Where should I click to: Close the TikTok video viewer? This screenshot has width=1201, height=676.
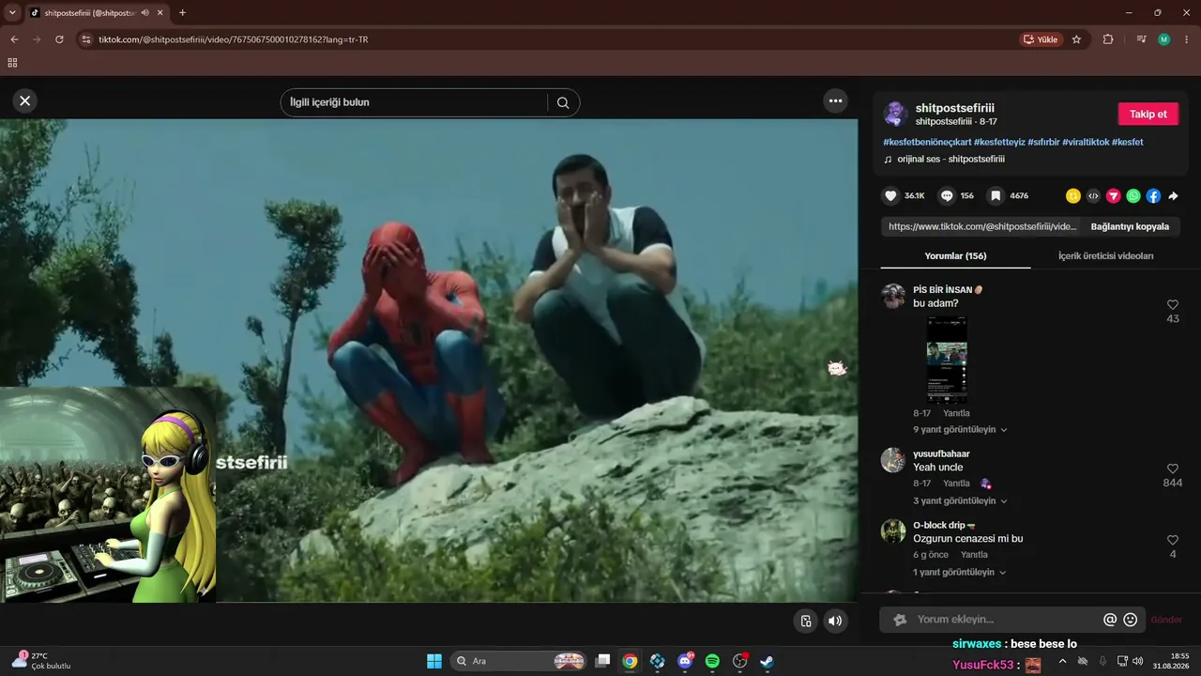click(x=25, y=100)
